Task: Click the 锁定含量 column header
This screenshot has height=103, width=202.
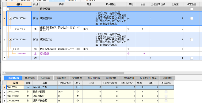Action: (x=192, y=4)
